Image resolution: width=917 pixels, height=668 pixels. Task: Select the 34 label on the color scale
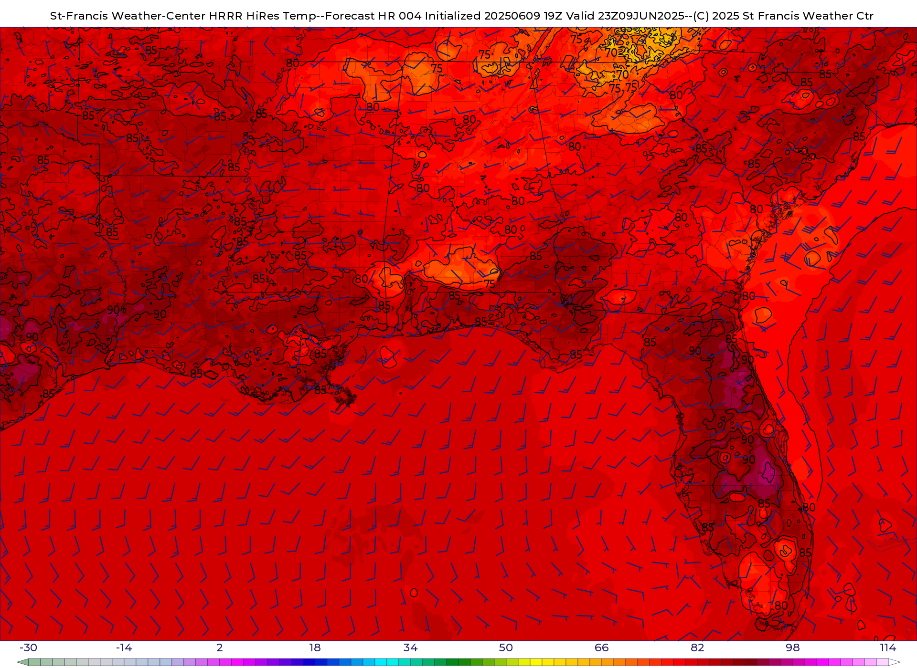point(410,647)
